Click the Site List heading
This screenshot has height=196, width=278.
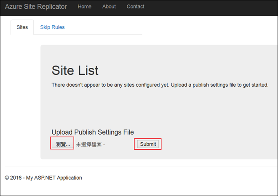pos(75,70)
